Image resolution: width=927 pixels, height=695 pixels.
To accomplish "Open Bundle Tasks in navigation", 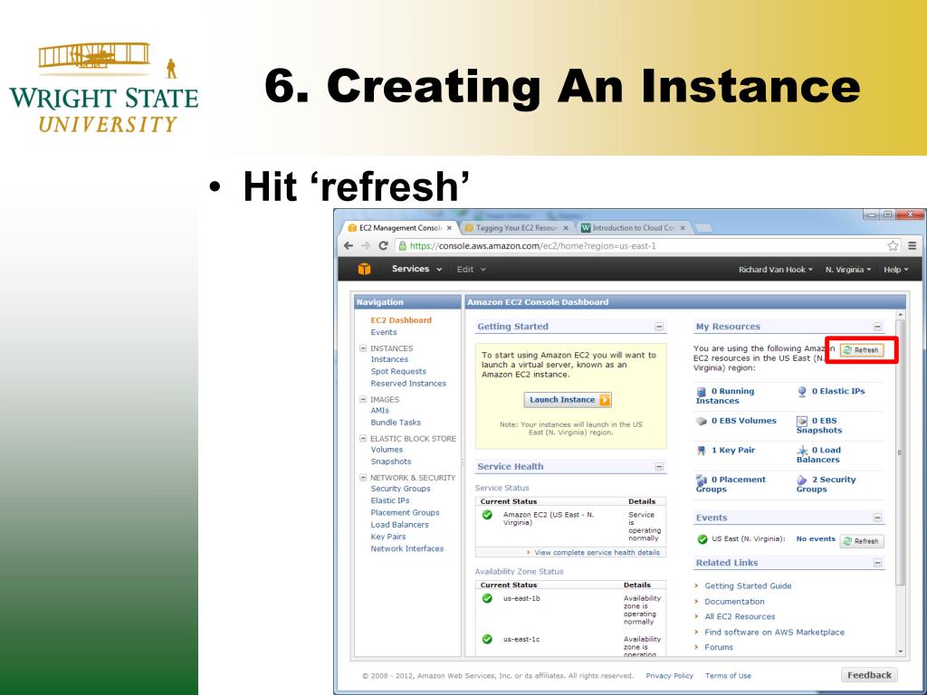I will pos(396,423).
